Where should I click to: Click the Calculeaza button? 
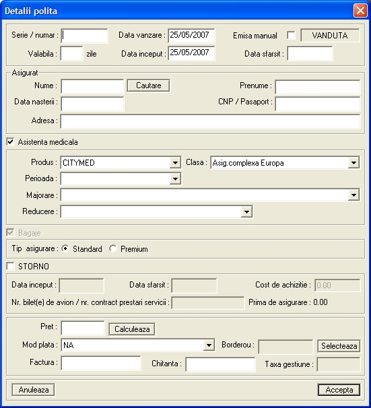tap(132, 329)
